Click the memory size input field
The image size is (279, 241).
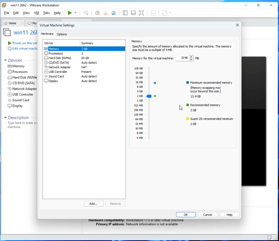(182, 58)
